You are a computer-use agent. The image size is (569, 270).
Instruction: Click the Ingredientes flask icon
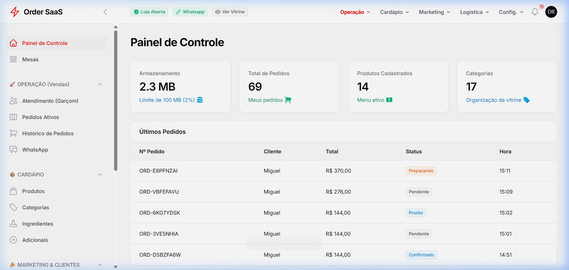pos(13,224)
